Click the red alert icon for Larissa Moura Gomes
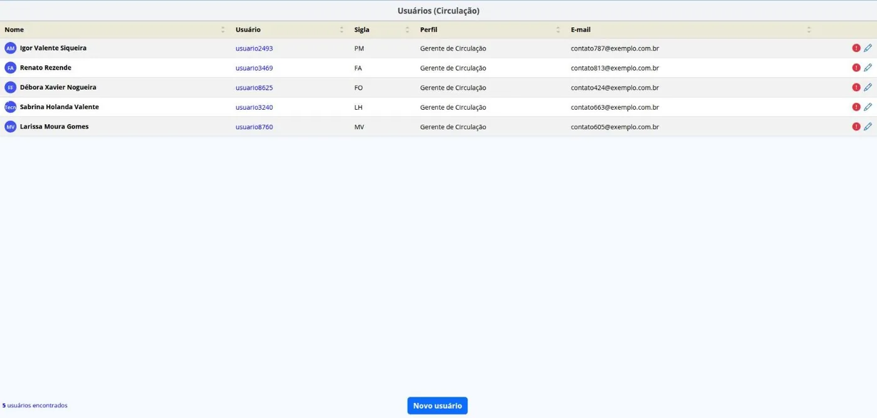The image size is (877, 418). tap(856, 127)
